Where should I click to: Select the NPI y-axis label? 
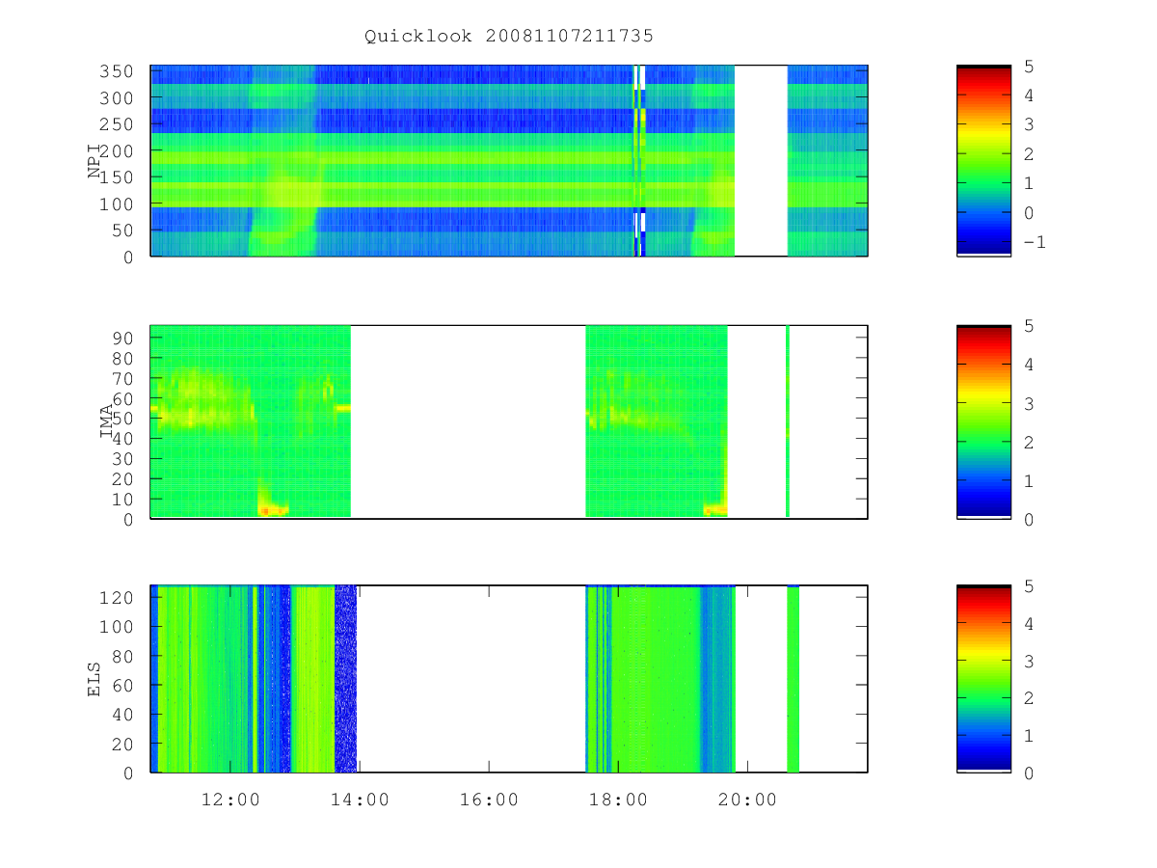point(95,161)
